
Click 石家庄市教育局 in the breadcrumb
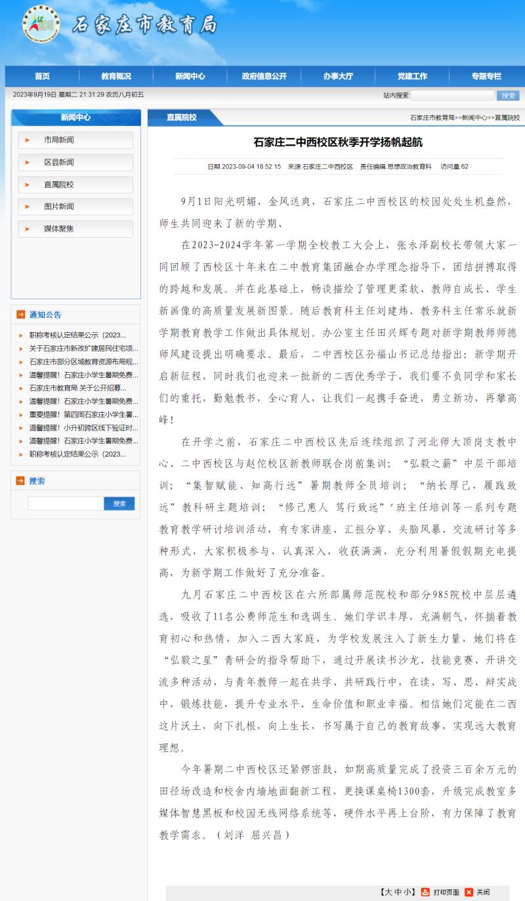(432, 118)
